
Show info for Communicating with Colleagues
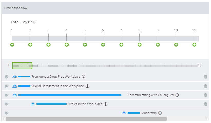tap(177, 95)
